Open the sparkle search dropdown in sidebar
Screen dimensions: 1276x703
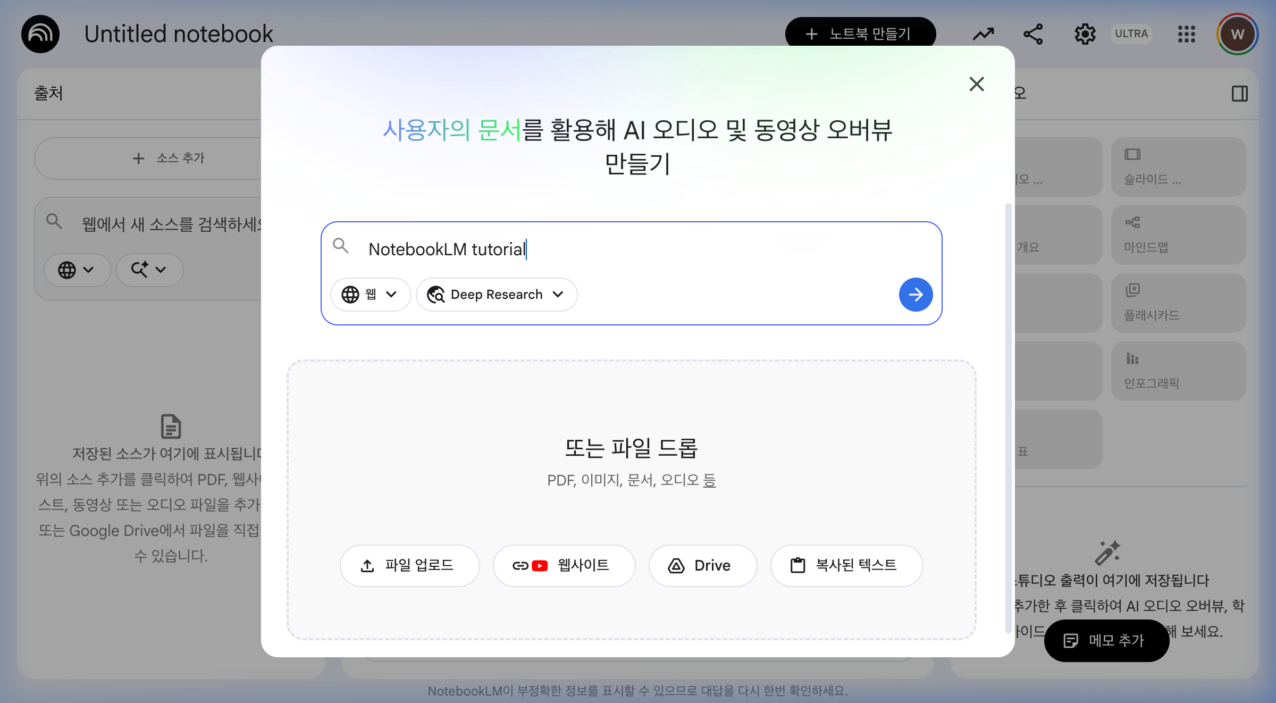[149, 270]
